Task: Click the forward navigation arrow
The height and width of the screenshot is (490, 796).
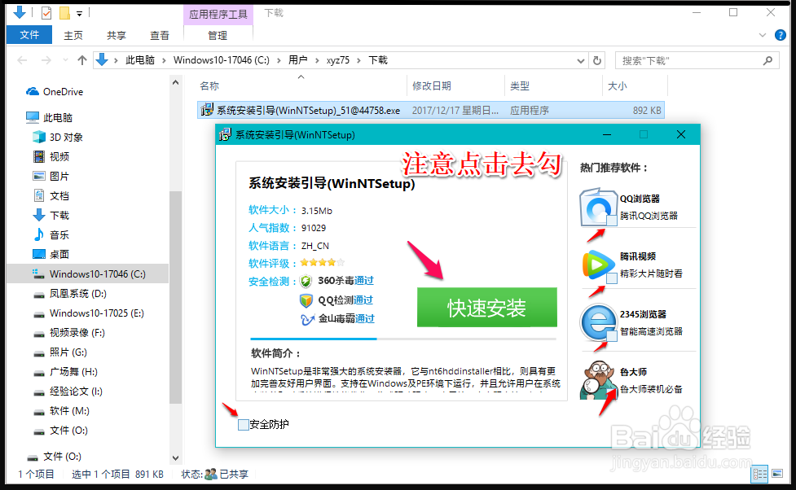Action: click(46, 60)
